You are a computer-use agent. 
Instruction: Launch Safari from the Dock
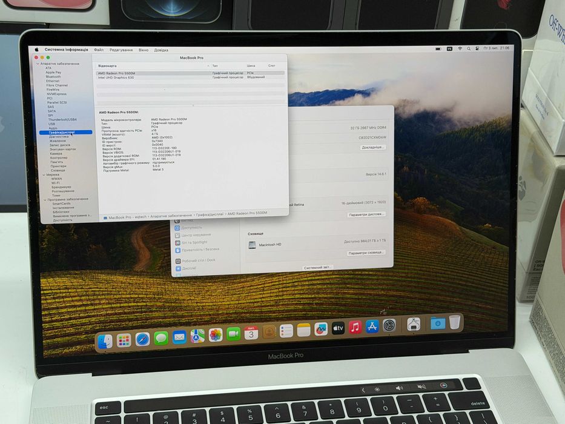click(142, 339)
